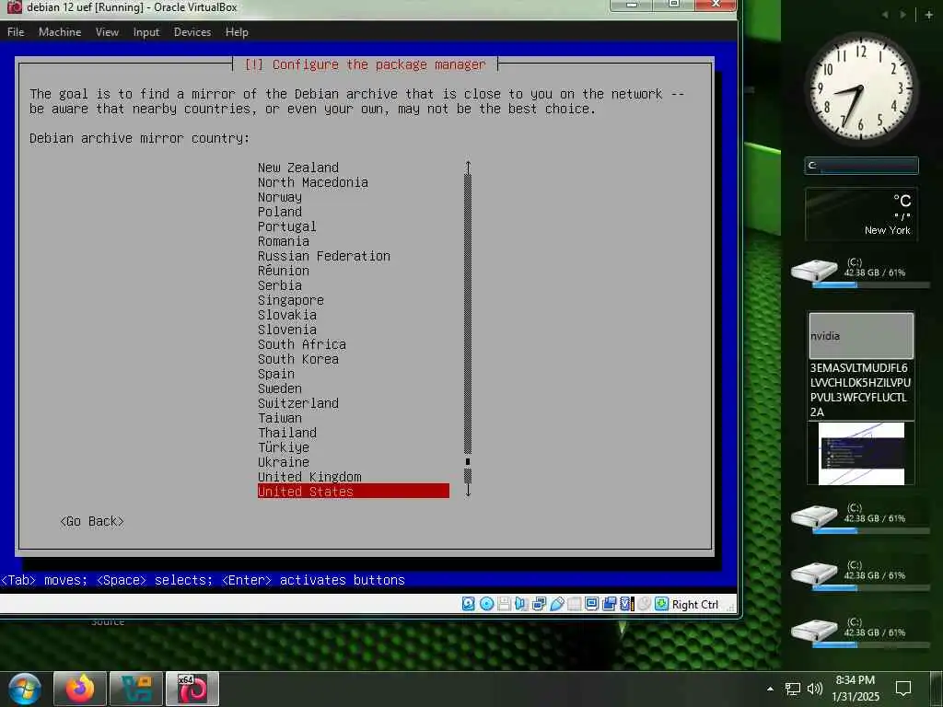Select Réunion in the country list
The height and width of the screenshot is (707, 943).
pos(284,271)
